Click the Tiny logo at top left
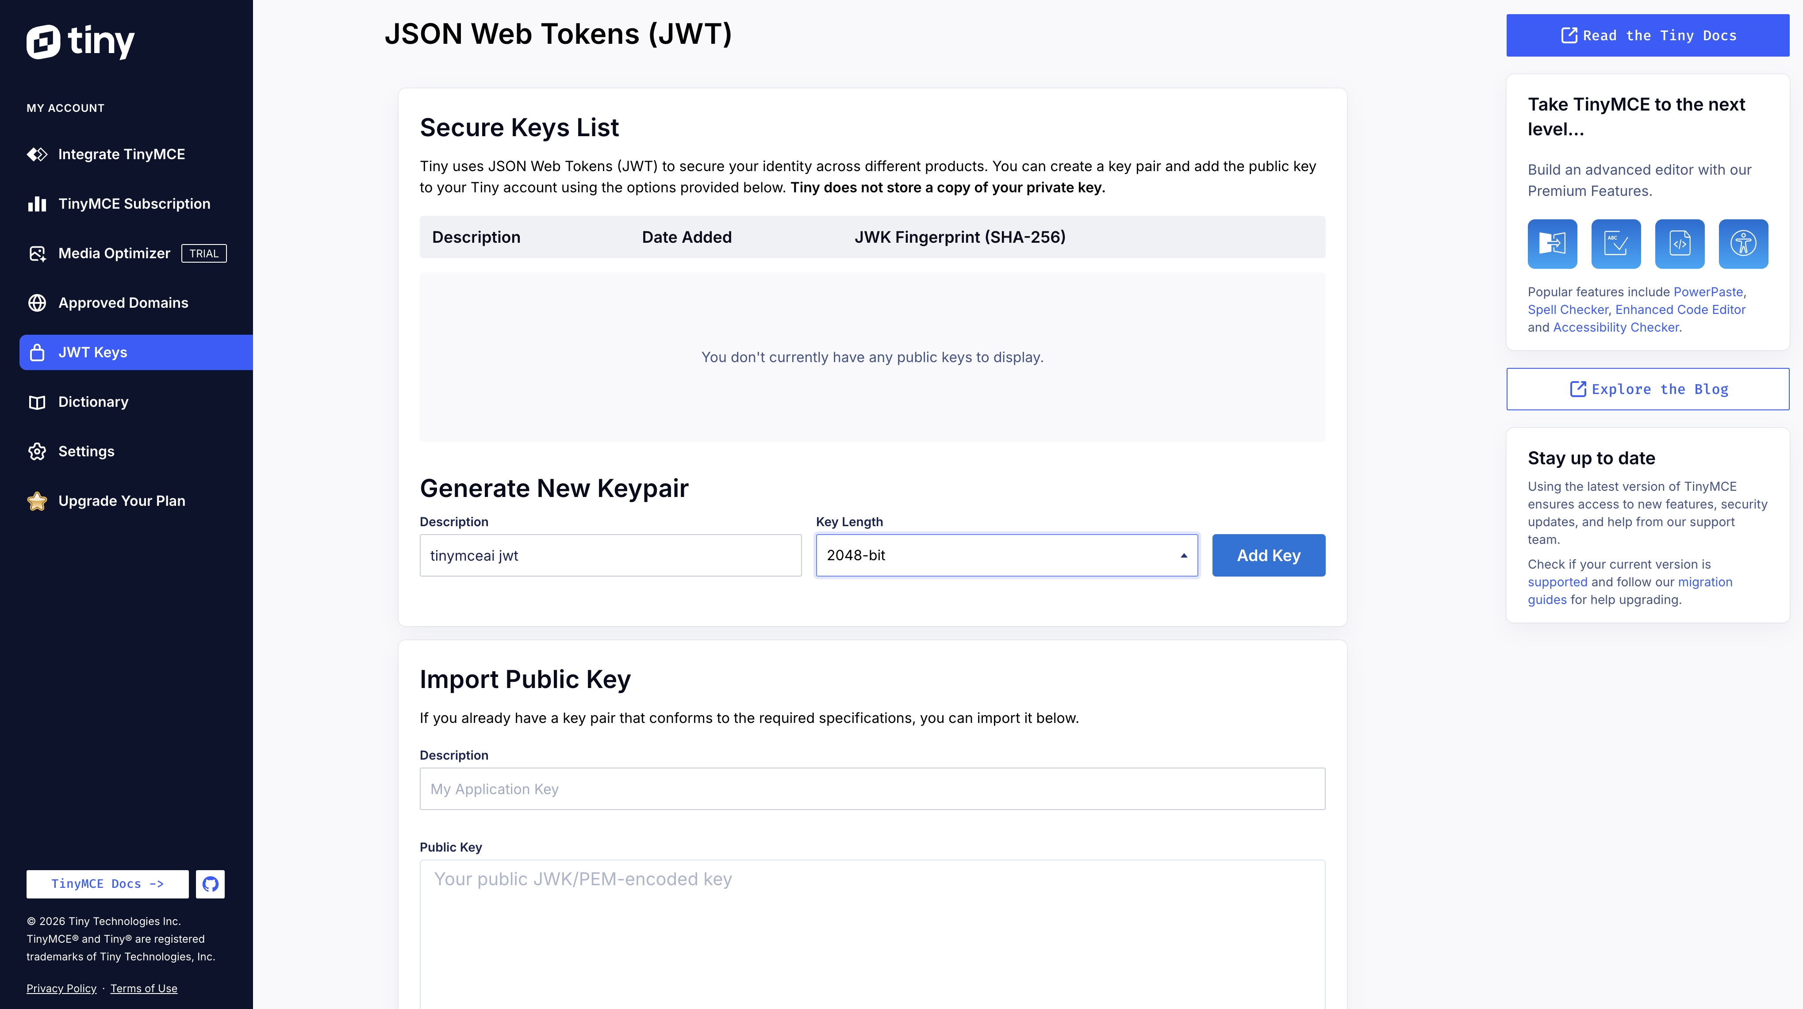Viewport: 1803px width, 1009px height. [x=81, y=41]
